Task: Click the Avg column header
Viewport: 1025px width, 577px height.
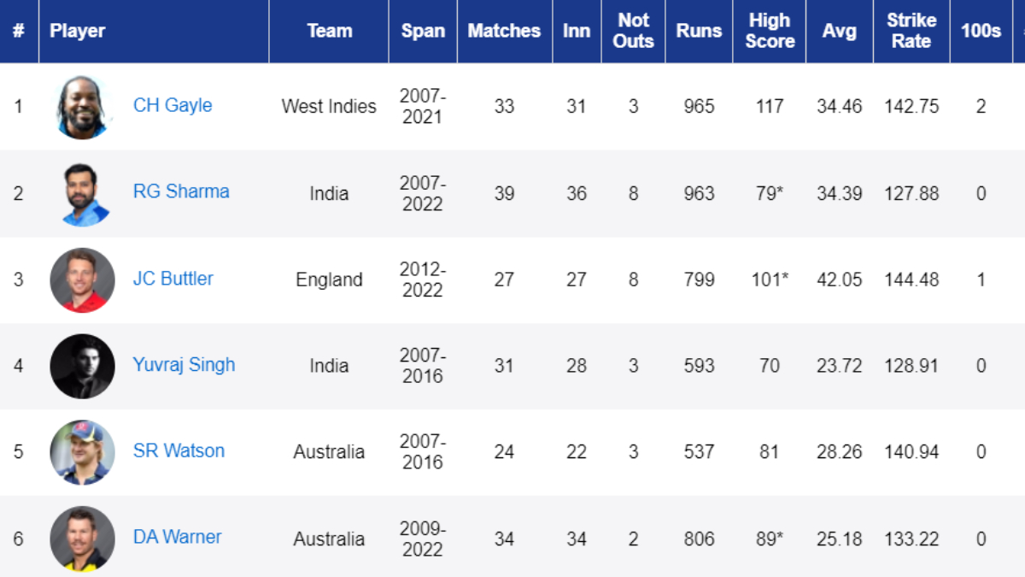Action: point(839,31)
